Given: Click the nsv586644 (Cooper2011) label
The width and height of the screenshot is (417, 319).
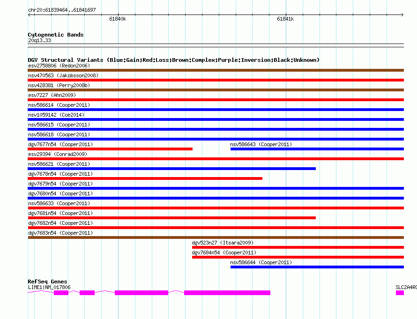Looking at the screenshot, I should (x=261, y=262).
